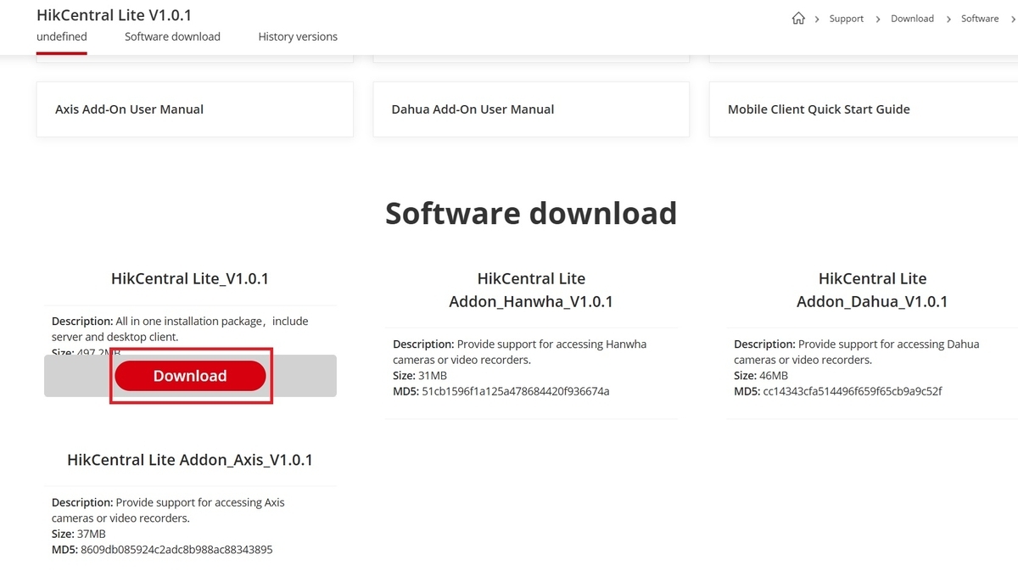1018x571 pixels.
Task: Open the Support breadcrumb link
Action: [846, 18]
